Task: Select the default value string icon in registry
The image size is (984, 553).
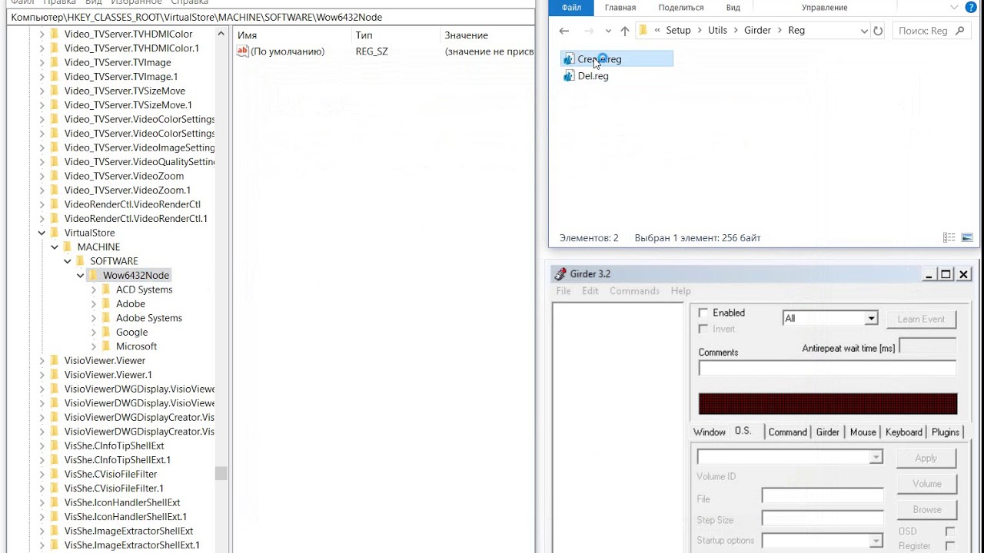Action: coord(243,51)
